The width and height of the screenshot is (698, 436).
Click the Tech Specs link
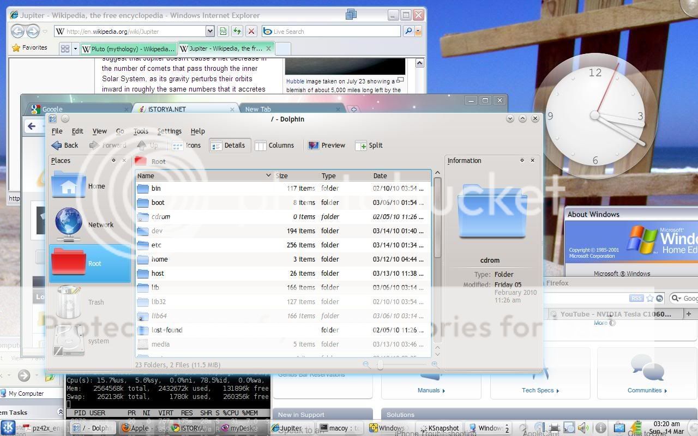pyautogui.click(x=538, y=390)
